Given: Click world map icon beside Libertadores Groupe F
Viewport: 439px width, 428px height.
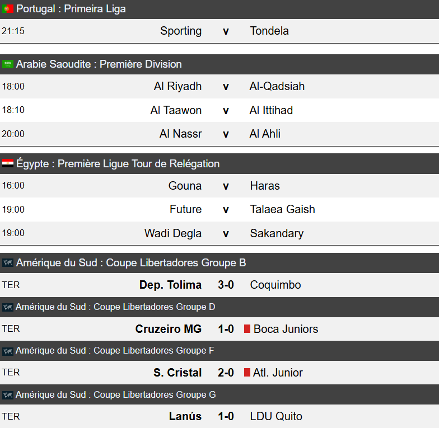Looking at the screenshot, I should (8, 351).
